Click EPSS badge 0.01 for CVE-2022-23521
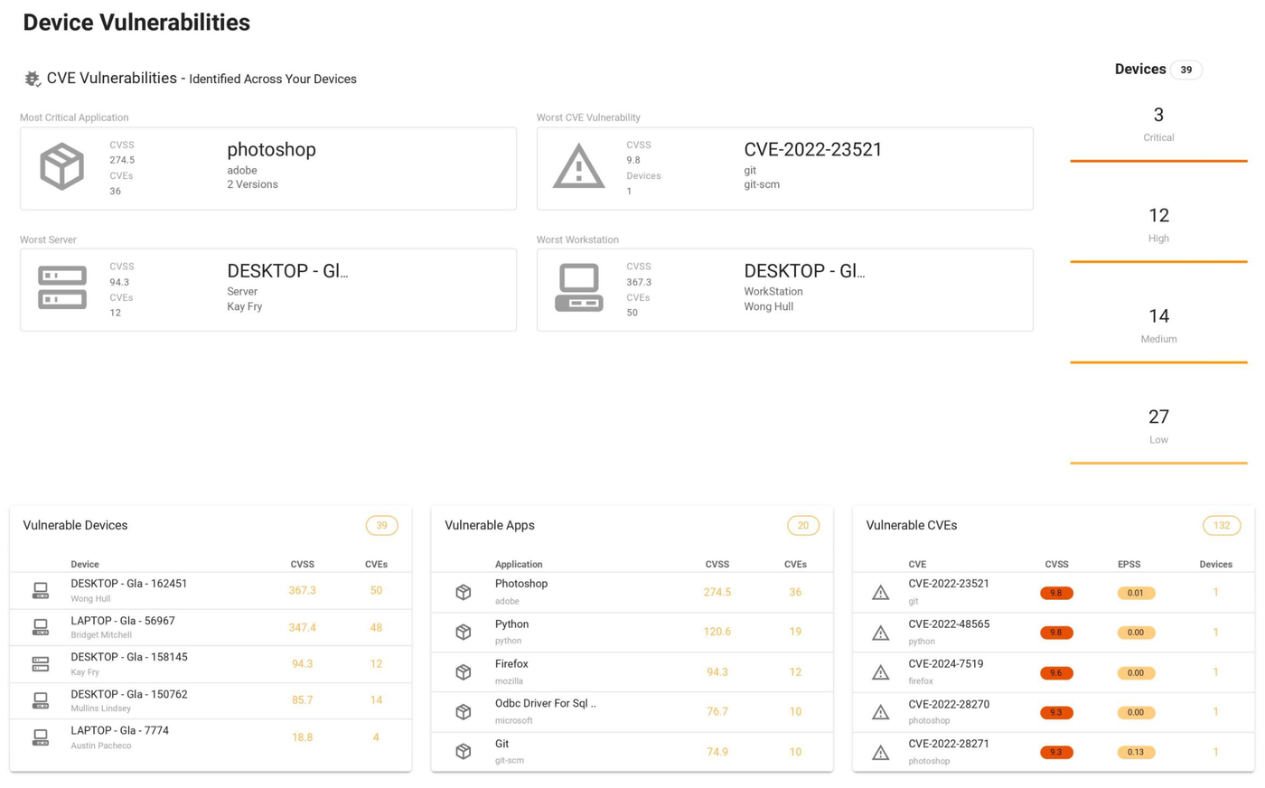Viewport: 1265px width, 788px height. [1136, 593]
